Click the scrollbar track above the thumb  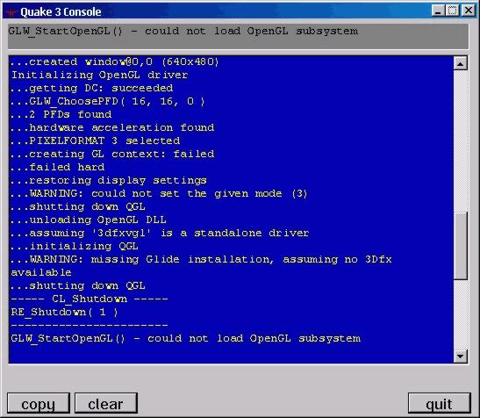(460, 141)
